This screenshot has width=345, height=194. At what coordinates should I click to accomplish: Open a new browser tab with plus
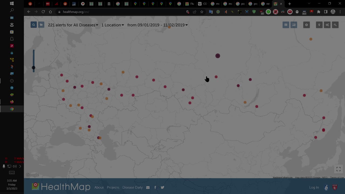(289, 4)
